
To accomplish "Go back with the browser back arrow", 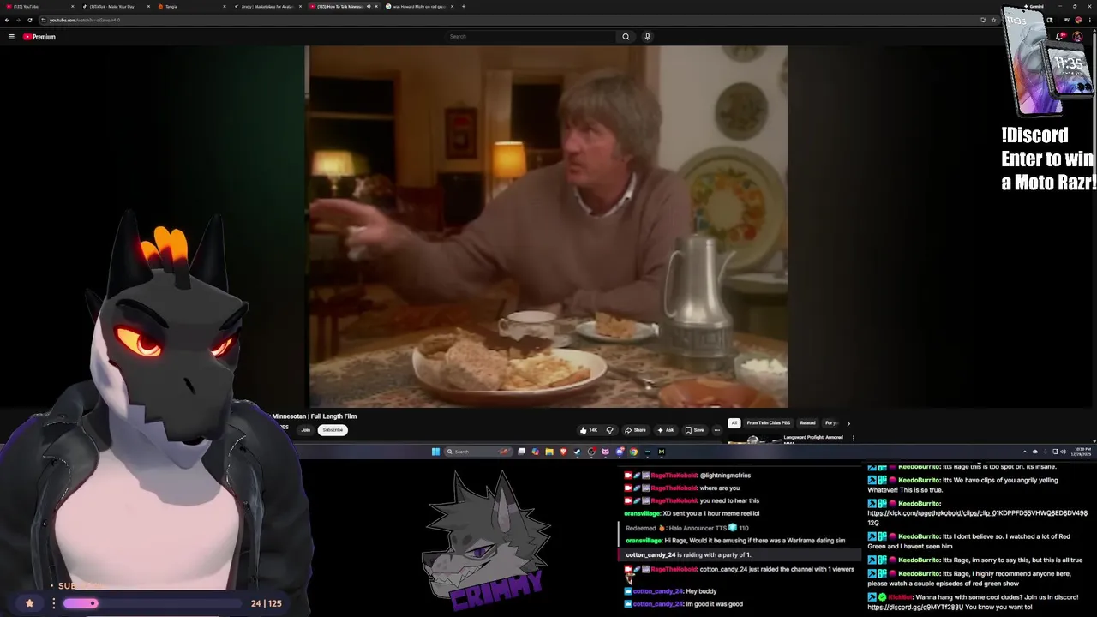I will click(7, 20).
